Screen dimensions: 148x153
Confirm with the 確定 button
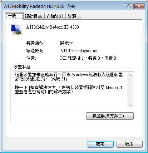click(x=100, y=144)
